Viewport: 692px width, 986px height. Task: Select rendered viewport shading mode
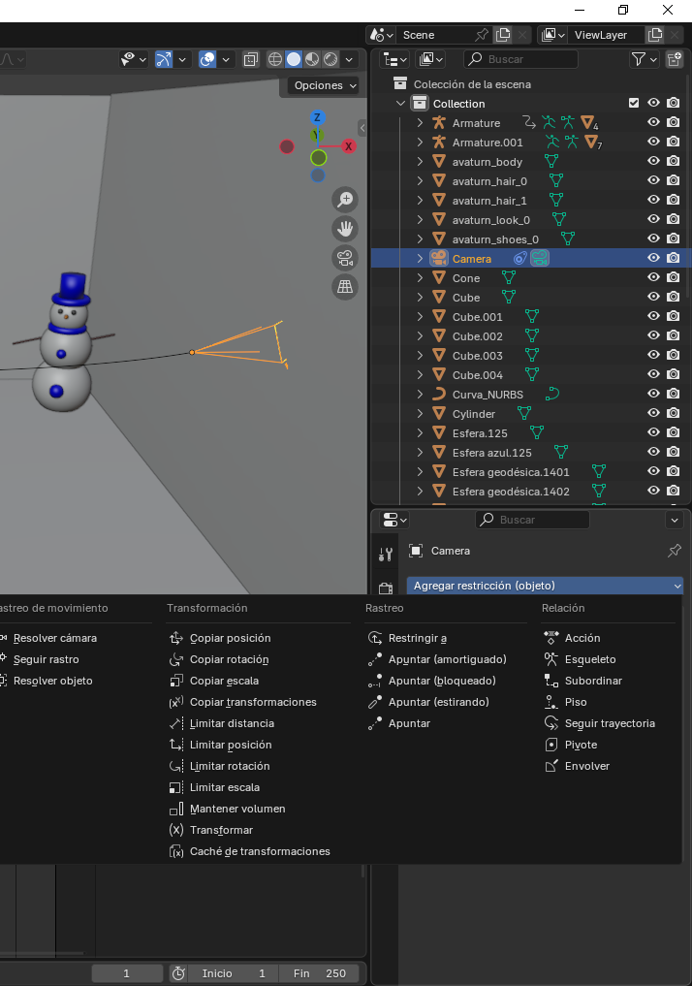coord(330,59)
